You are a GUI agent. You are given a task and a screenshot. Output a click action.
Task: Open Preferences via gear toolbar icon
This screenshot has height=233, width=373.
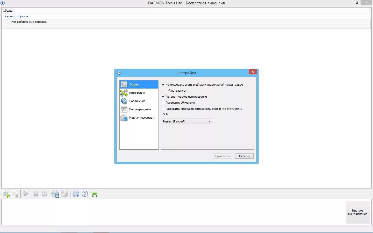[76, 194]
